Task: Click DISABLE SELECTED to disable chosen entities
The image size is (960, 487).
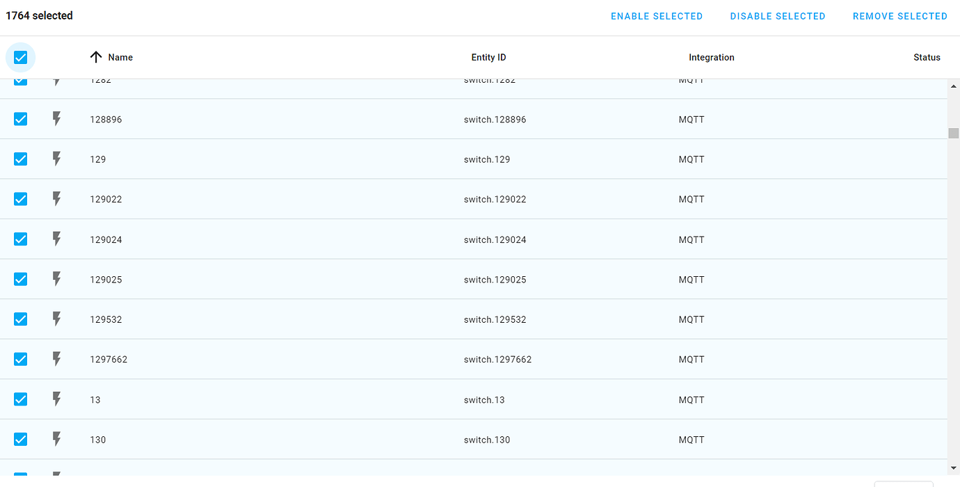Action: point(778,15)
